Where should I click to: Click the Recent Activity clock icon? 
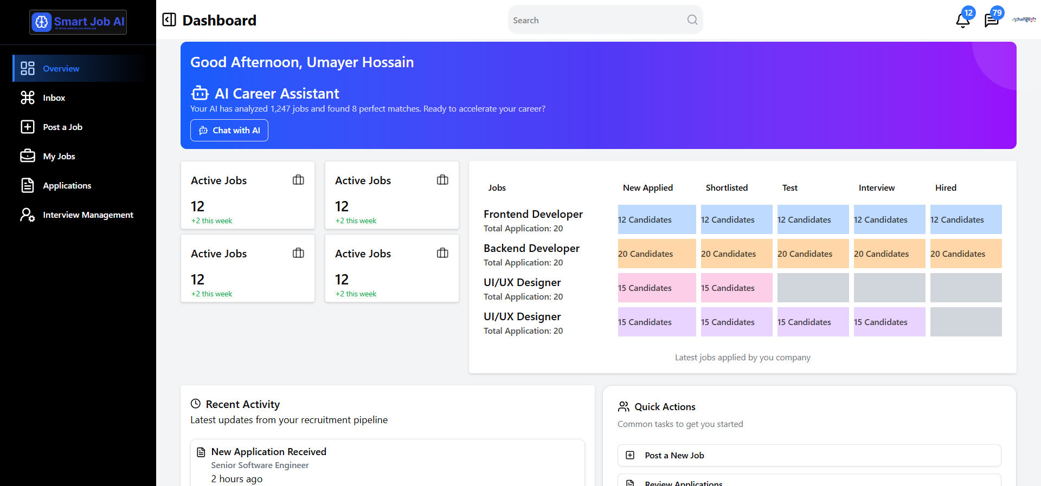pyautogui.click(x=196, y=404)
